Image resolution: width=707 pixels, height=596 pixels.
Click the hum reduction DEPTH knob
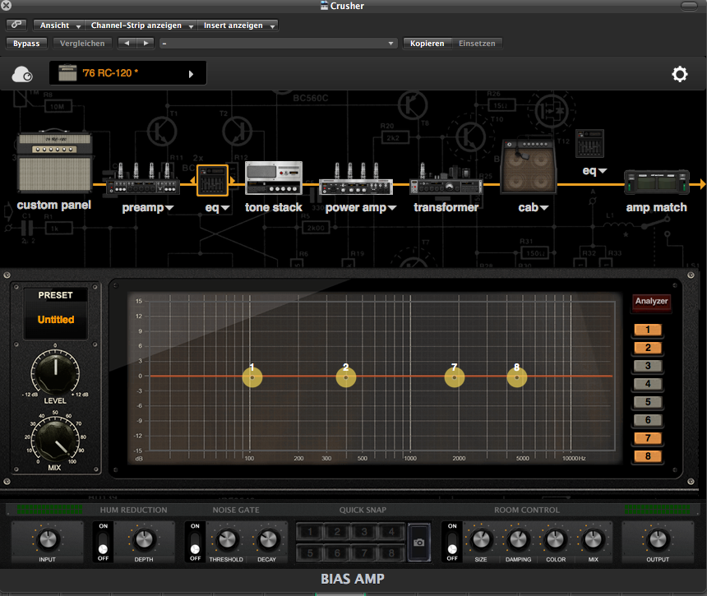144,539
